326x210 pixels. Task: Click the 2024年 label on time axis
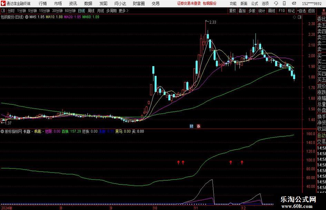click(7, 208)
